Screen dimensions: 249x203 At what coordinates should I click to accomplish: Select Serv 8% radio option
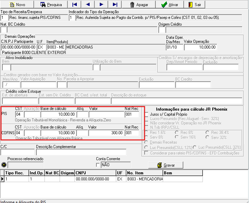(x=146, y=137)
